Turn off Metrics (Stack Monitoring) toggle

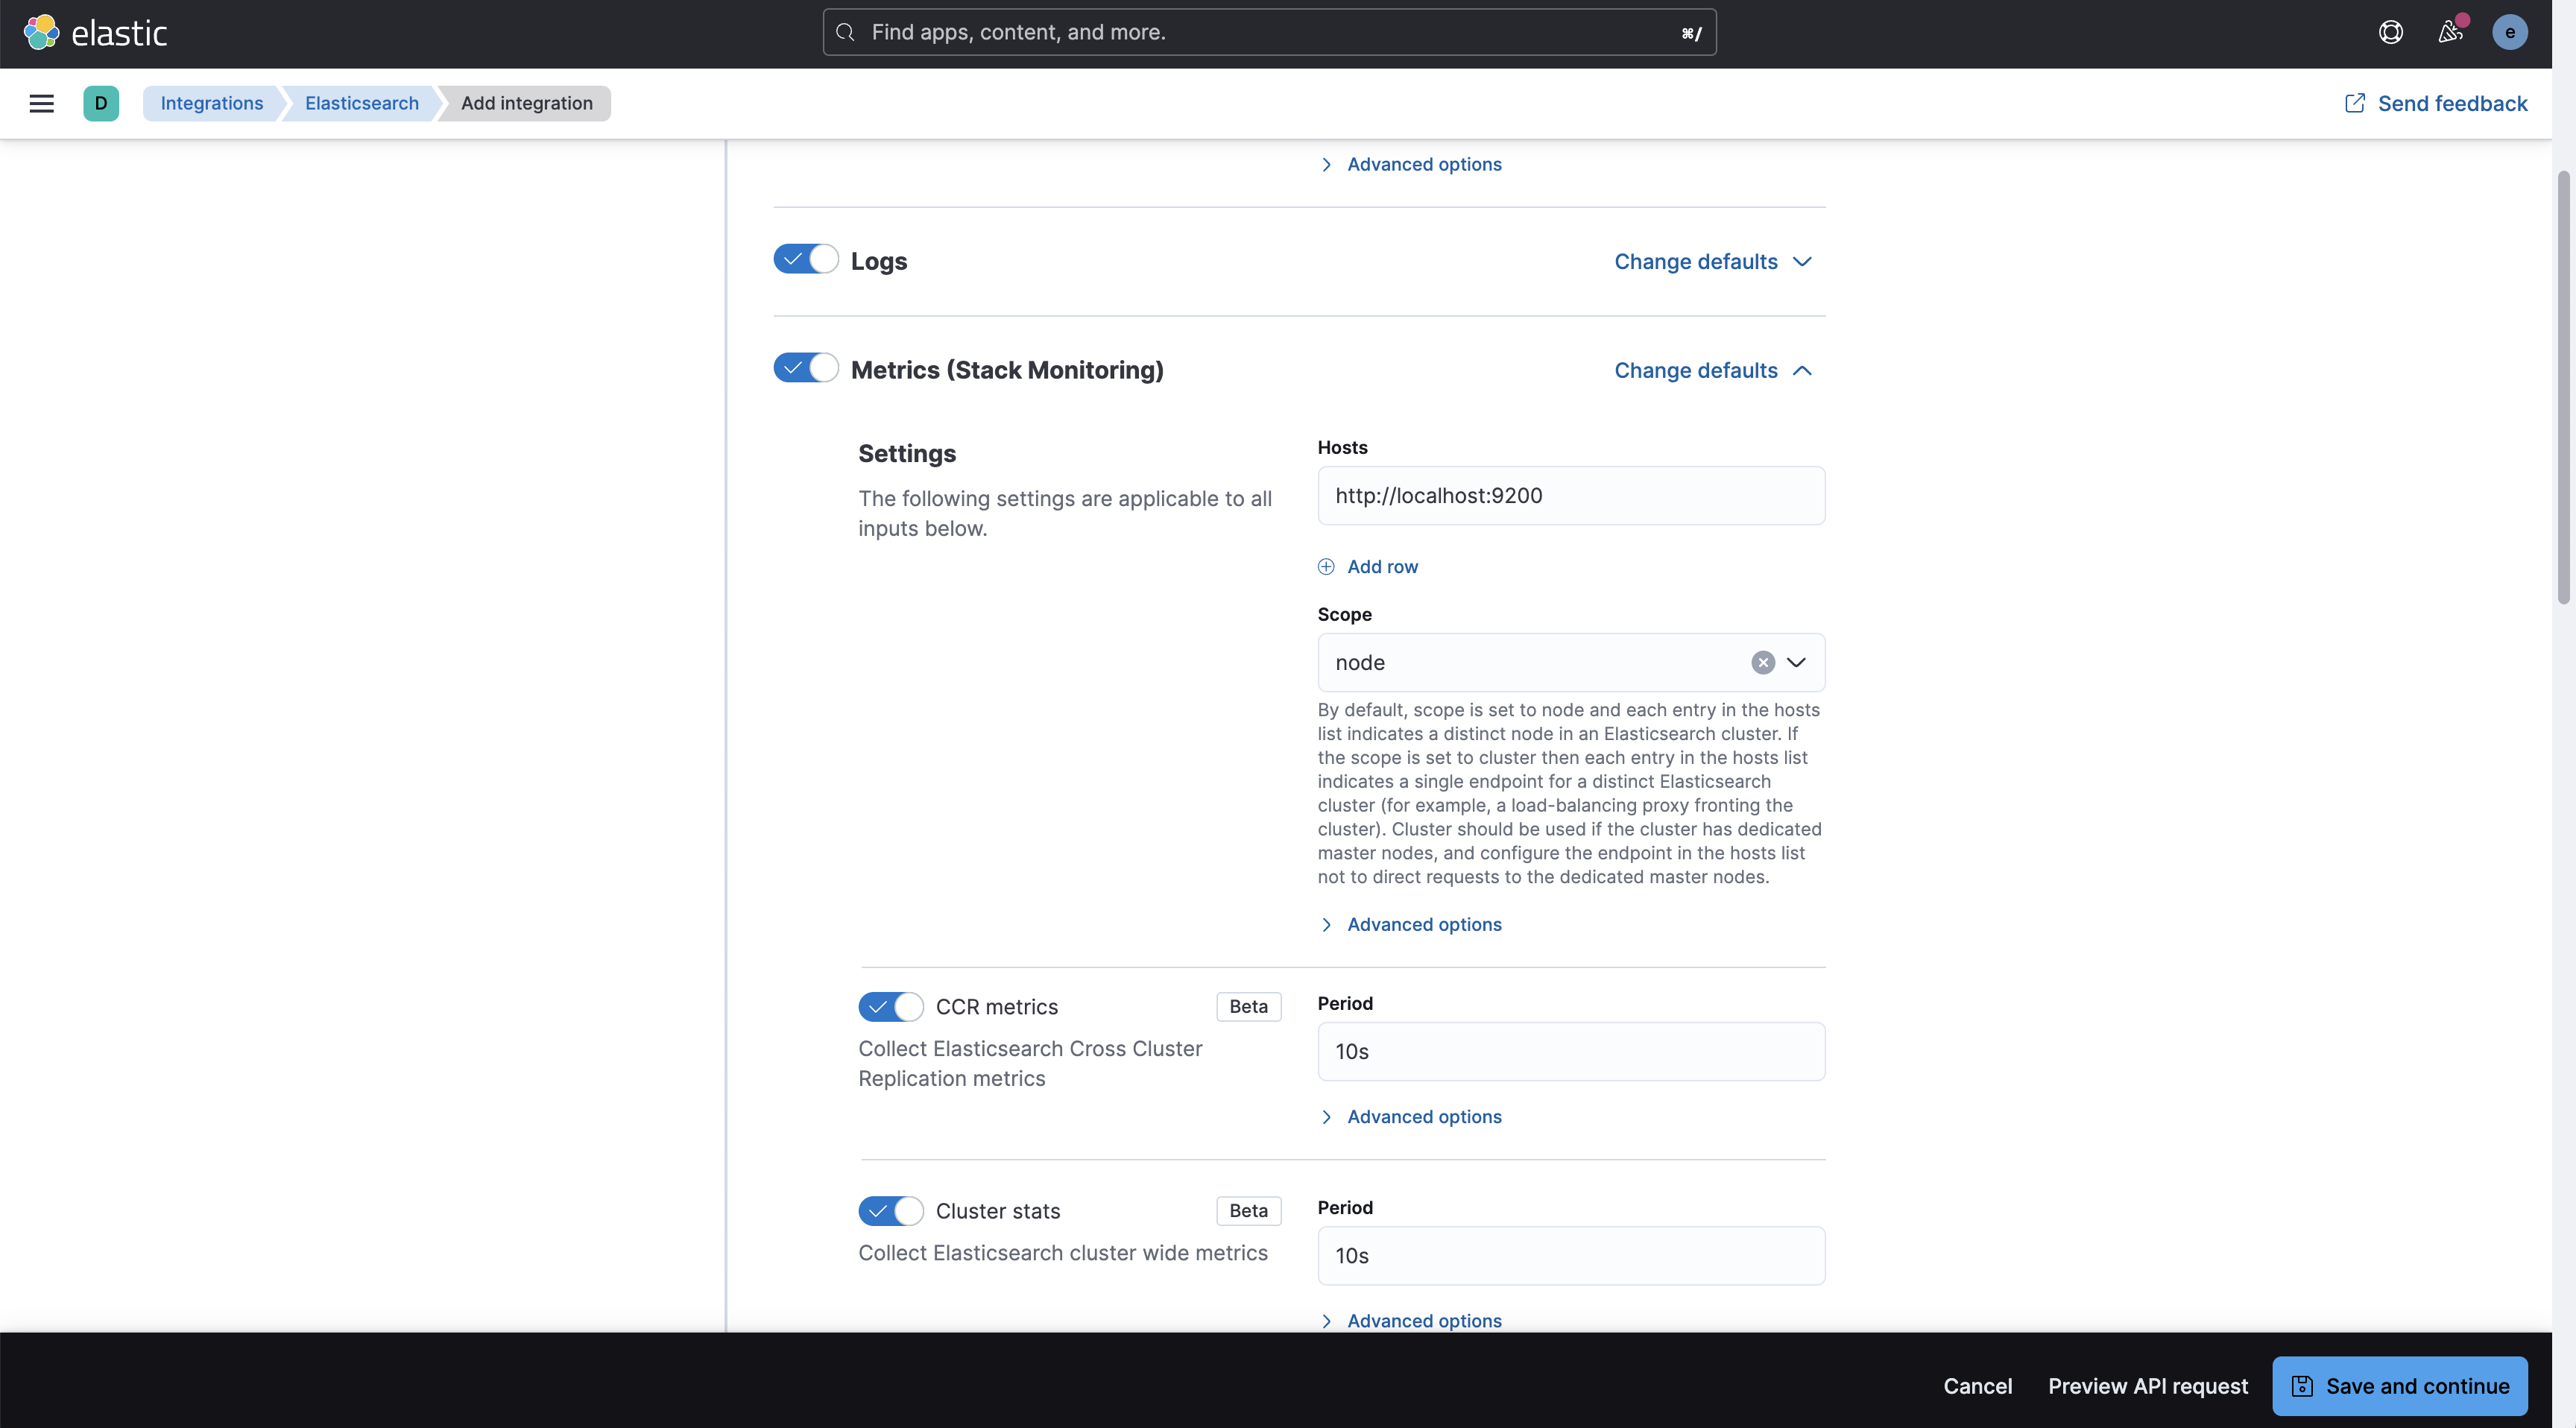805,368
